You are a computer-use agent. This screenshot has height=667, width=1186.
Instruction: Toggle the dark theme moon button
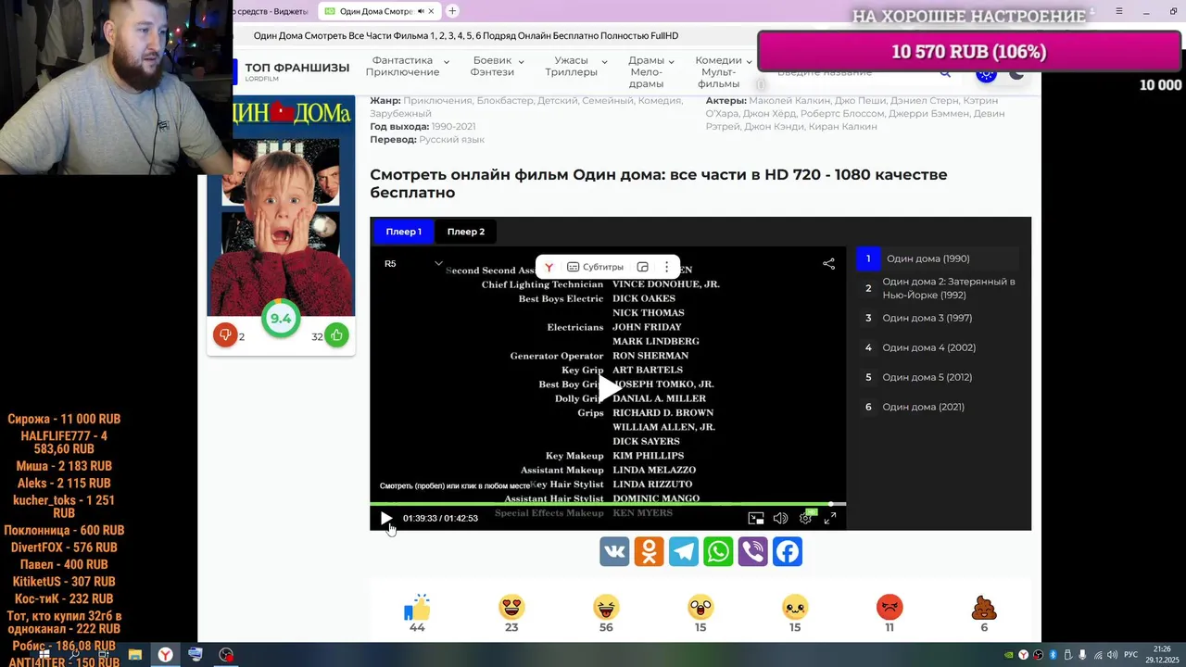(x=1016, y=73)
